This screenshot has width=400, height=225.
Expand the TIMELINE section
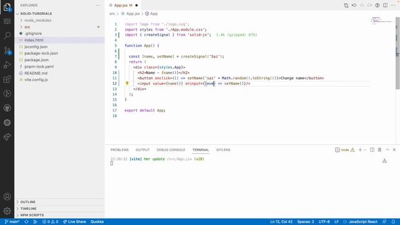[28, 208]
